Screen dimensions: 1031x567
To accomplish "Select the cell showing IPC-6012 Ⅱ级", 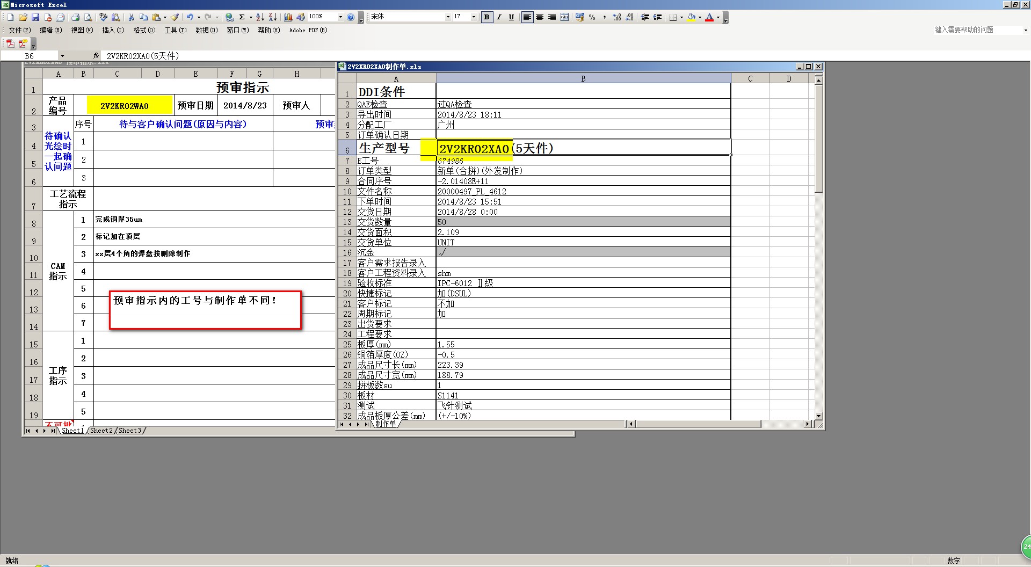I will [x=583, y=283].
